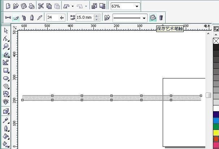Pick the orange-red swatch in palette
The image size is (219, 149).
click(216, 139)
